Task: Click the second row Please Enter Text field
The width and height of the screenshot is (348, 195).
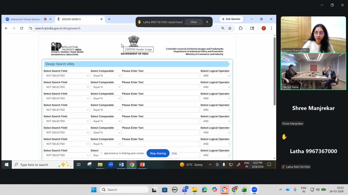Action: tap(161, 87)
